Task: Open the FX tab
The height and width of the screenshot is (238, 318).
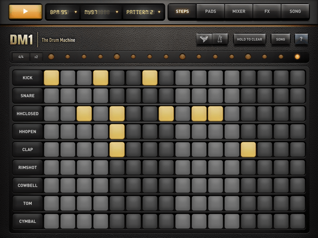Action: (x=267, y=12)
